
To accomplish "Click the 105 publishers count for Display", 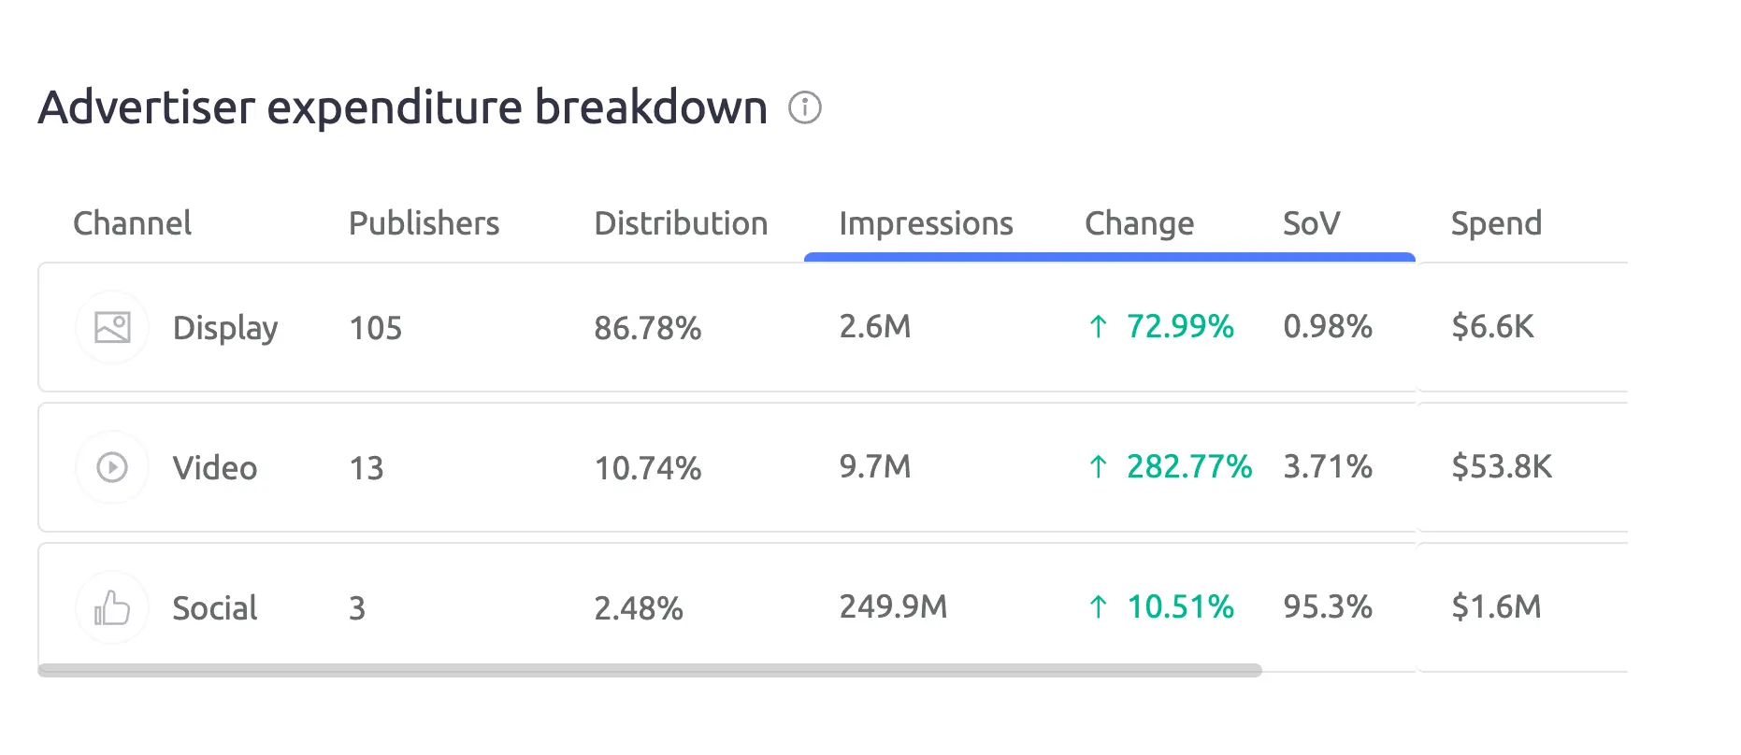I will [375, 328].
